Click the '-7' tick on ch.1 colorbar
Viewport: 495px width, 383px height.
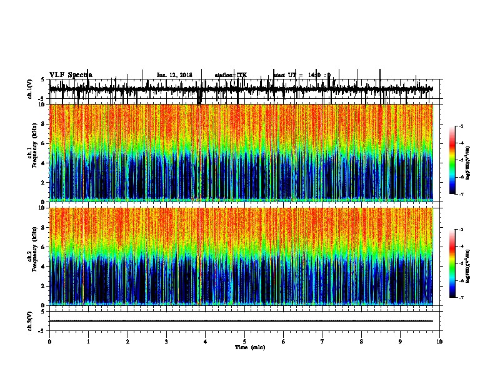pos(461,194)
